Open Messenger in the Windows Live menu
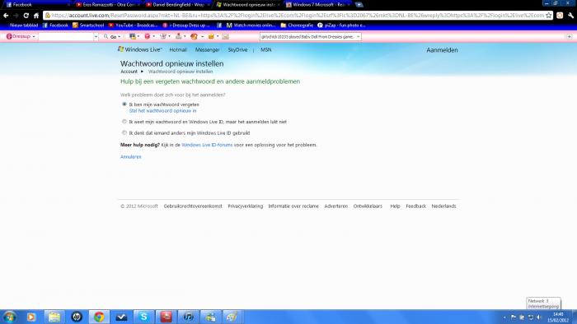Screen dimensions: 577x324 click(x=207, y=49)
